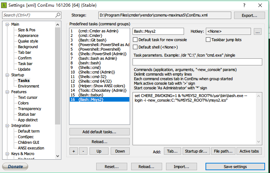Click the Export button
Screen dimensions: 270x173
tap(249, 15)
